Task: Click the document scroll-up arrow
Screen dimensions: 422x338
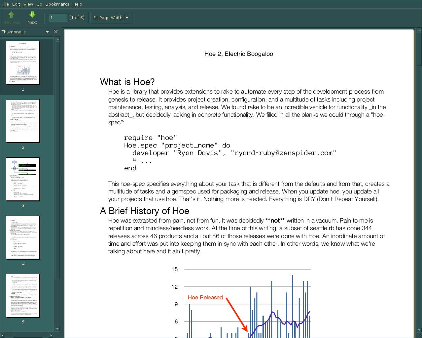Action: coord(419,30)
